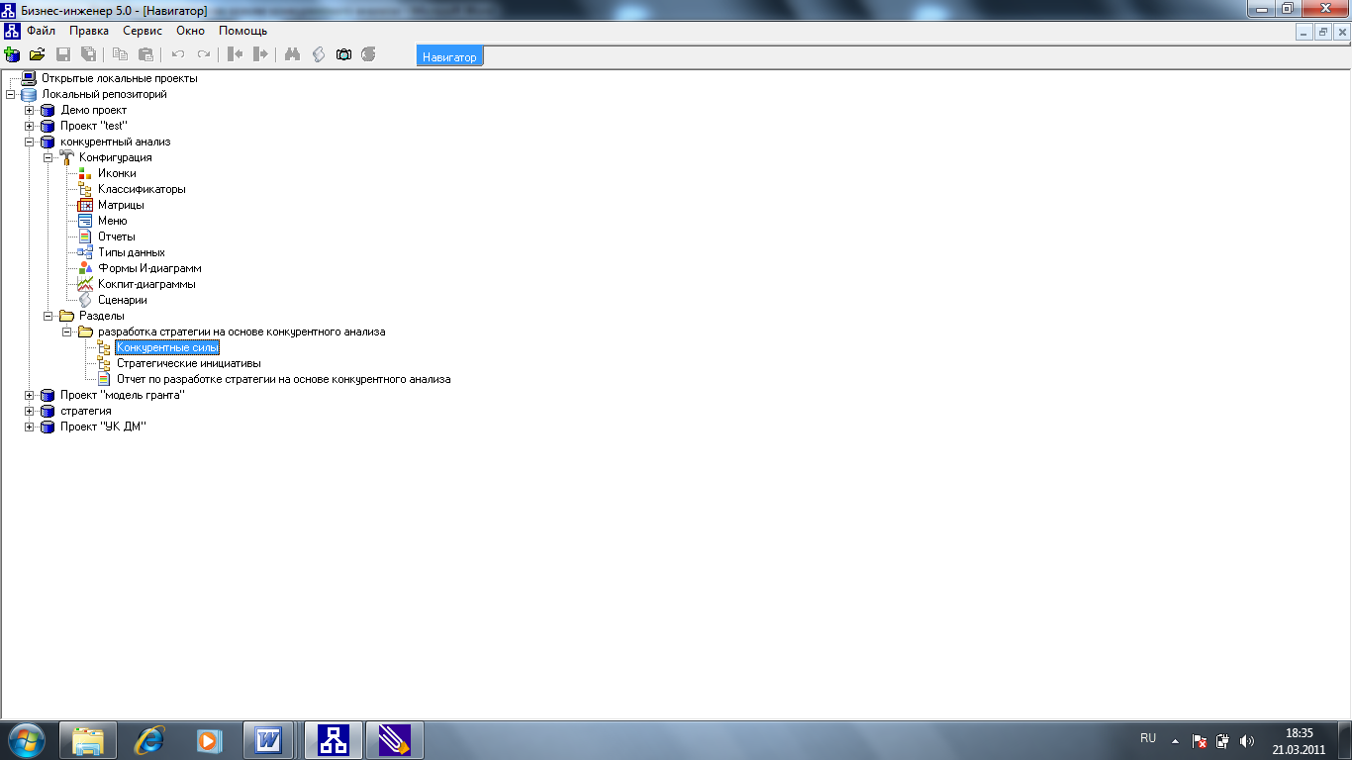Click the new project toolbar icon
Screen dimensions: 1352x760
pos(12,54)
